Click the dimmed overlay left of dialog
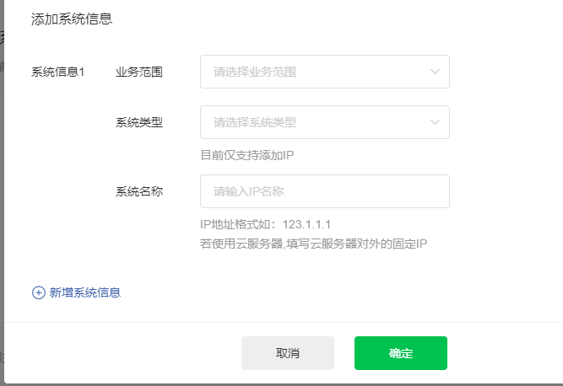This screenshot has height=386, width=563. coord(2,194)
